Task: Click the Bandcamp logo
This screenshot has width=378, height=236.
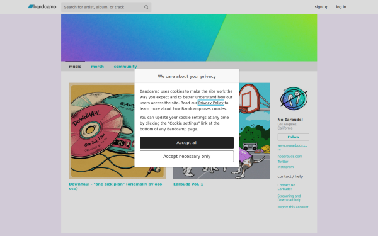Action: coord(42,7)
